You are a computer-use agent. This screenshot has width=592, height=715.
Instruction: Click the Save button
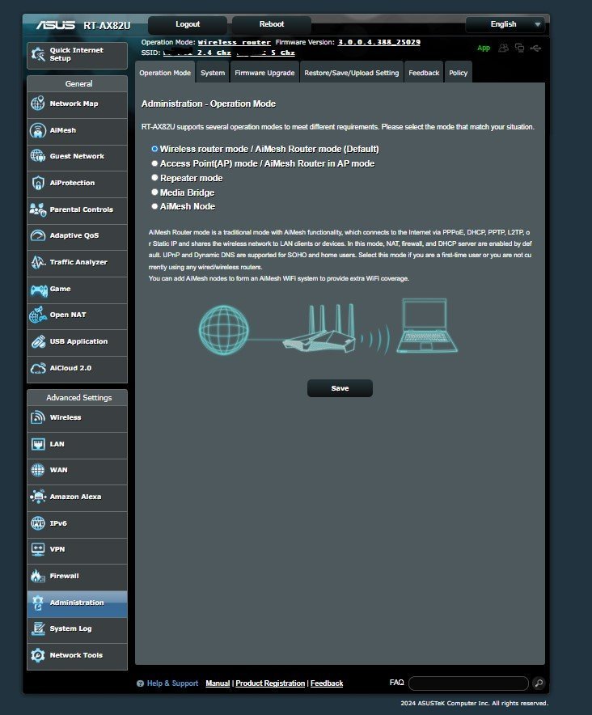click(x=340, y=388)
